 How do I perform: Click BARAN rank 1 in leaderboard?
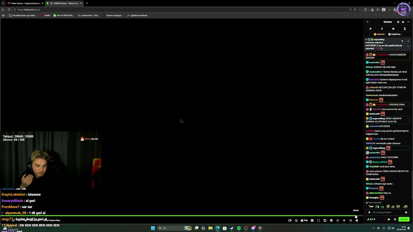tap(380, 34)
